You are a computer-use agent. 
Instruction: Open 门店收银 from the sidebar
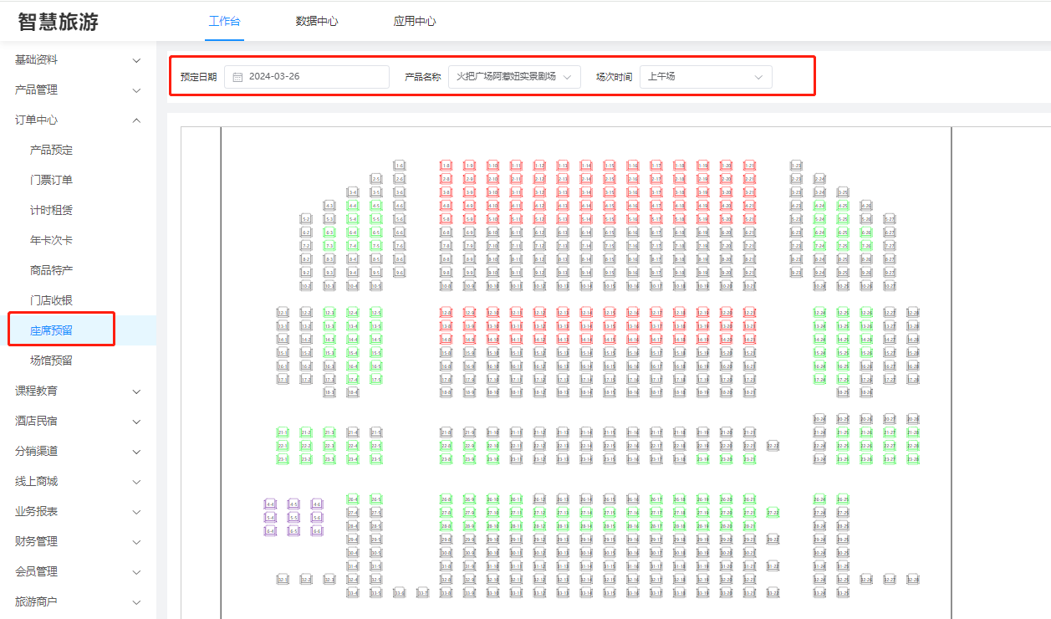pos(51,300)
